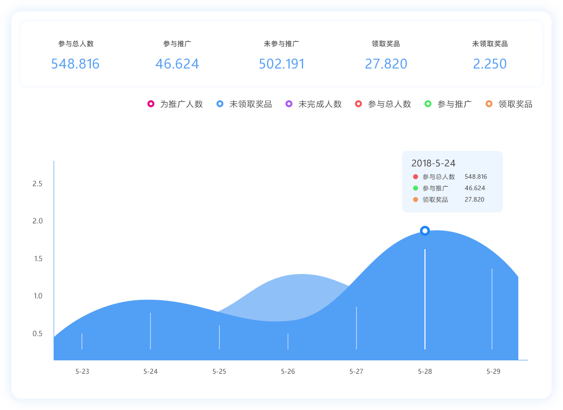Click the 未领取奖品 stat card label
The height and width of the screenshot is (410, 563).
pos(490,44)
